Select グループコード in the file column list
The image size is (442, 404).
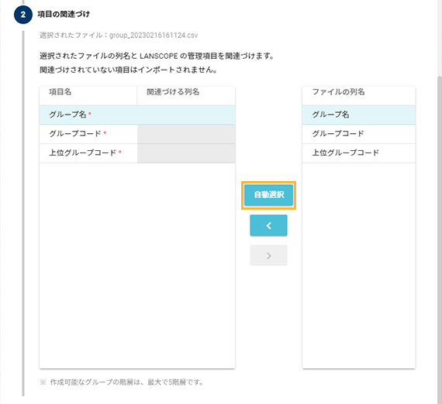coord(358,134)
